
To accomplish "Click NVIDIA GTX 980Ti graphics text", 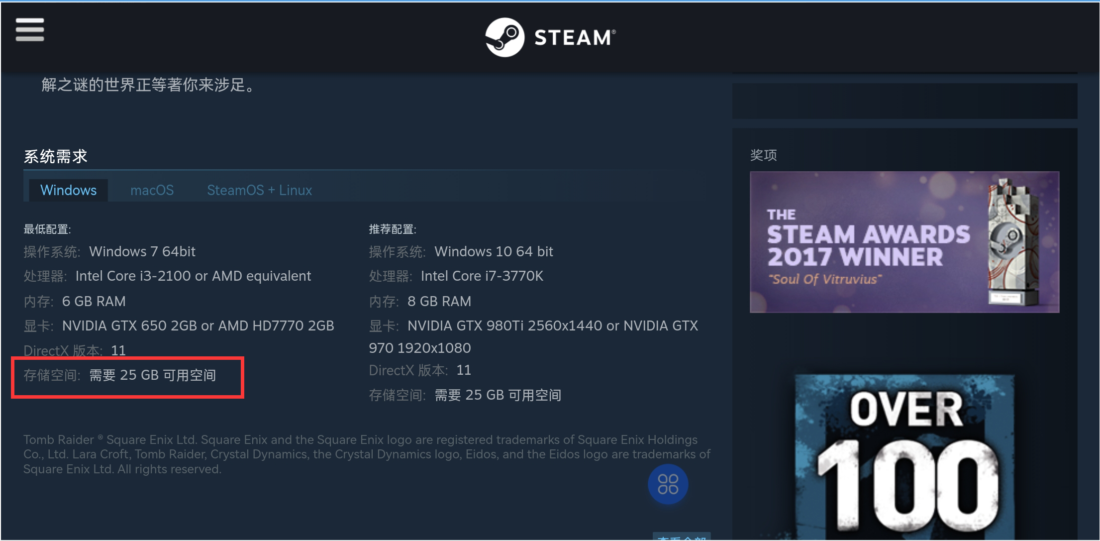I will point(533,336).
